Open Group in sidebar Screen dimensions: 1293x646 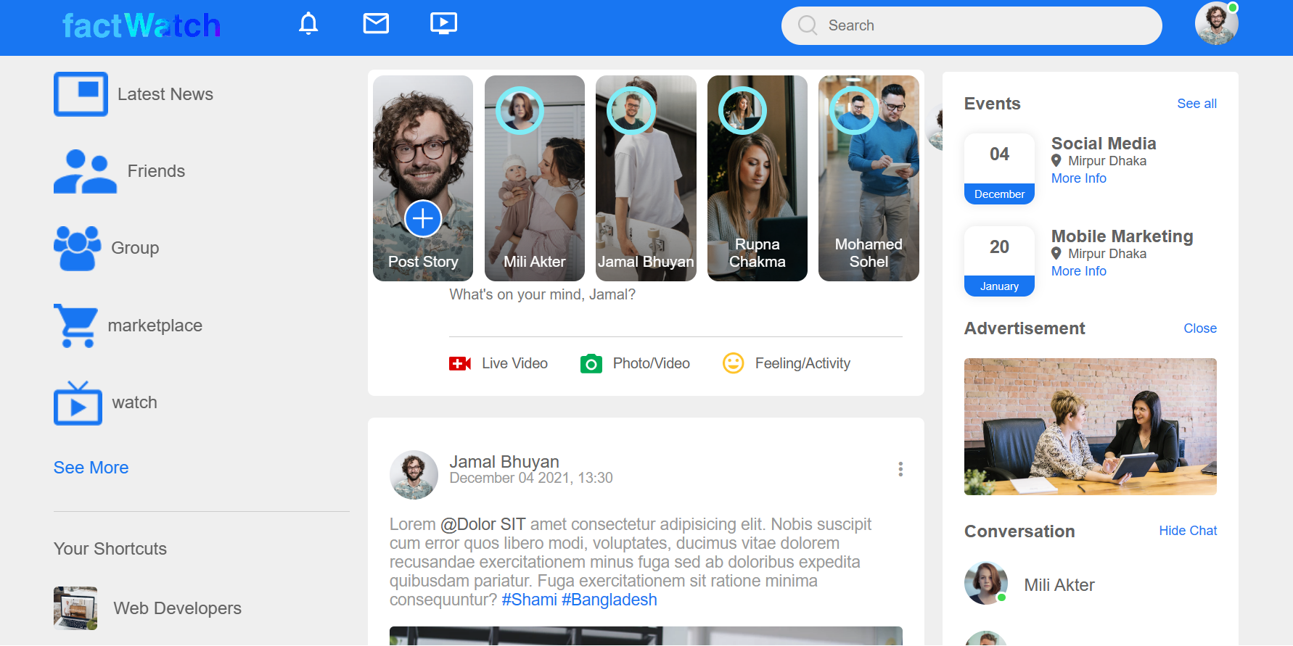point(135,248)
